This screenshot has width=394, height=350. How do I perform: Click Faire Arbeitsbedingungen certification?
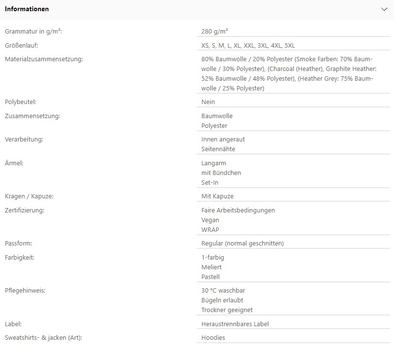[238, 210]
